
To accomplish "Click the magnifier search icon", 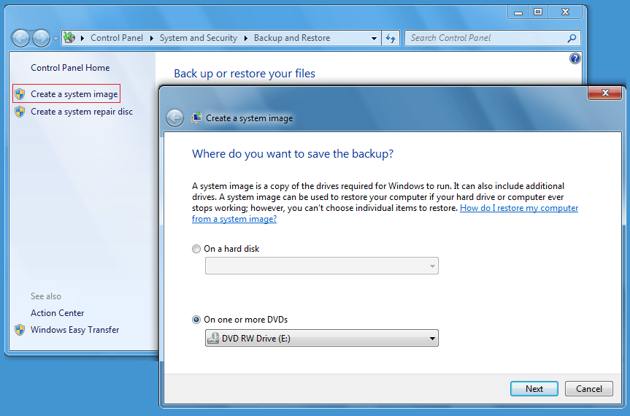I will coord(572,38).
